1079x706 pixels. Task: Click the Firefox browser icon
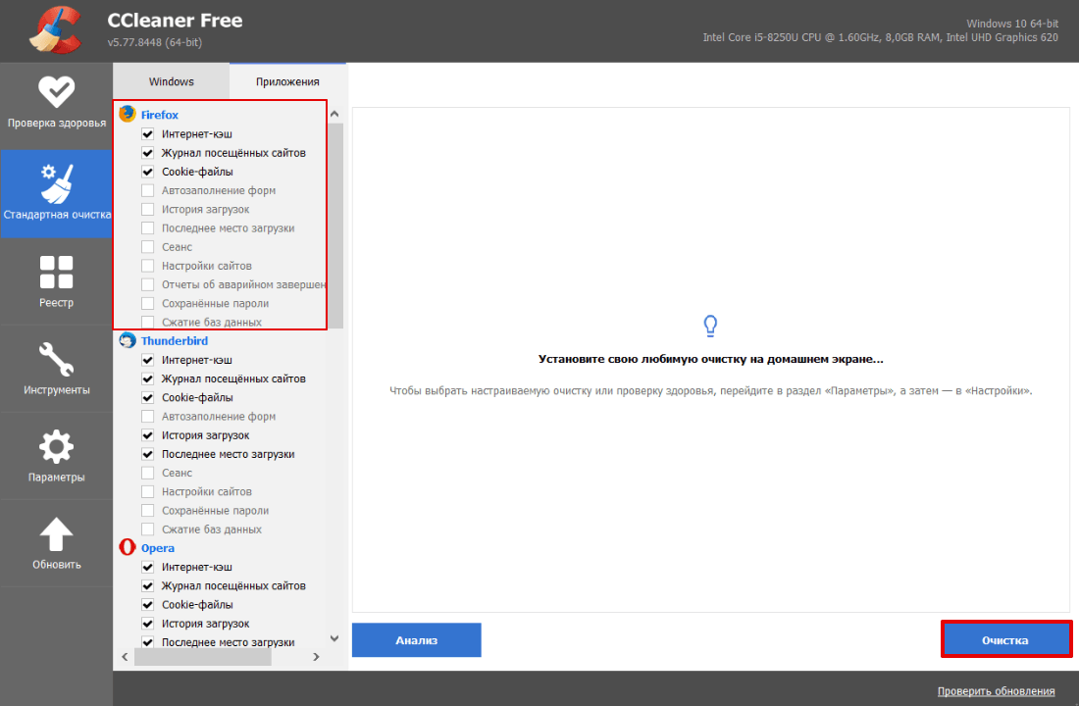[x=128, y=114]
